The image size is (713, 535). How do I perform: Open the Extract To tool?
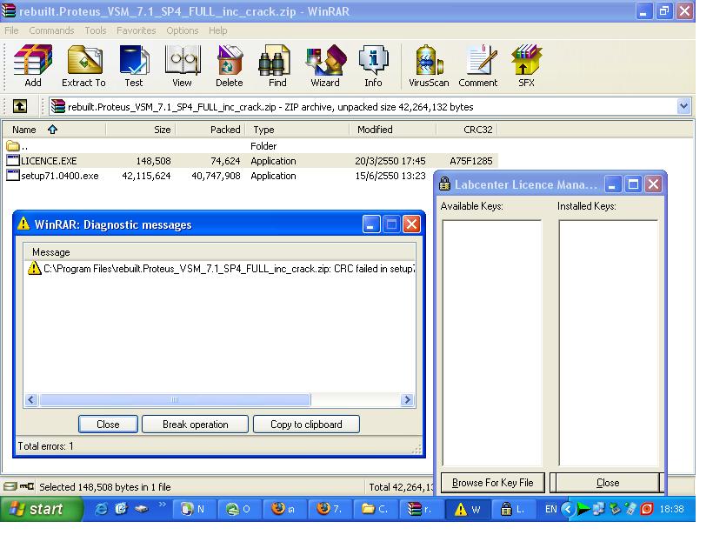[x=83, y=65]
